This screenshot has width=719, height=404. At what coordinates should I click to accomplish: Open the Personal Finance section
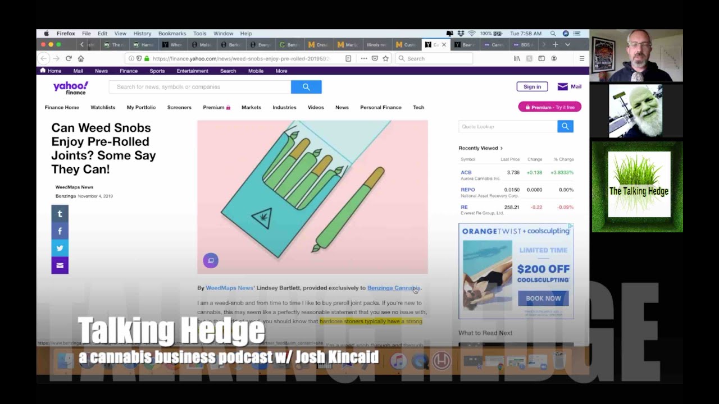(381, 107)
